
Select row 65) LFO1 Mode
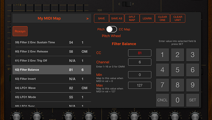(52, 97)
